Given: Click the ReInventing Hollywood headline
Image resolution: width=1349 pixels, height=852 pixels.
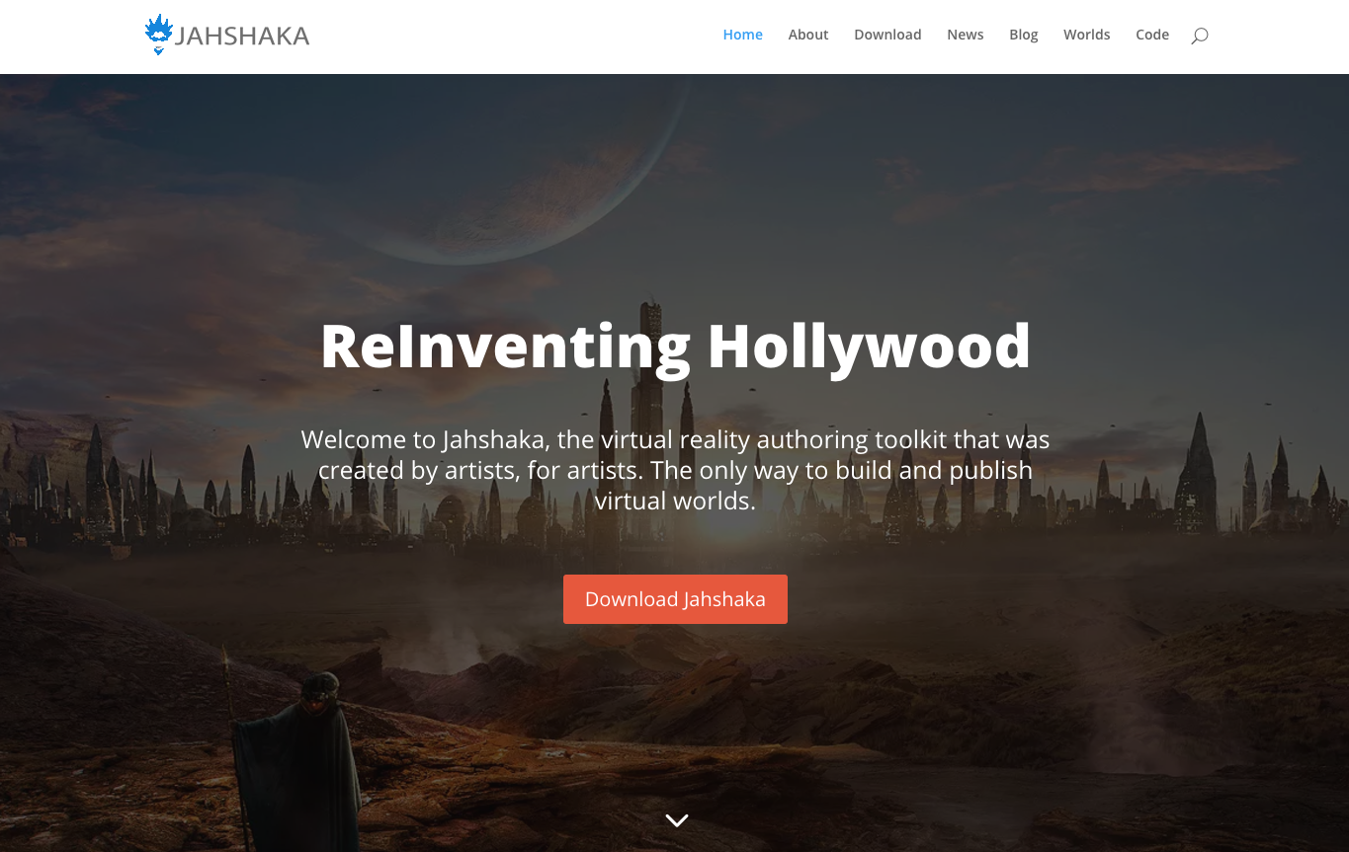Looking at the screenshot, I should tap(675, 348).
